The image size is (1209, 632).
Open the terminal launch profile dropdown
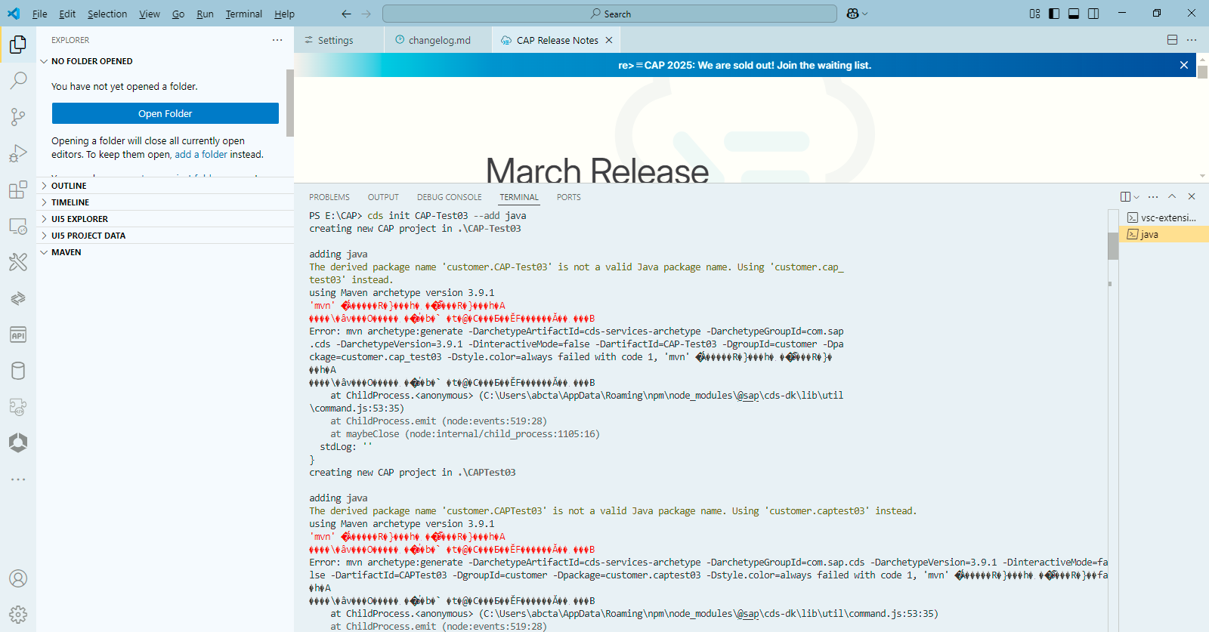tap(1136, 197)
